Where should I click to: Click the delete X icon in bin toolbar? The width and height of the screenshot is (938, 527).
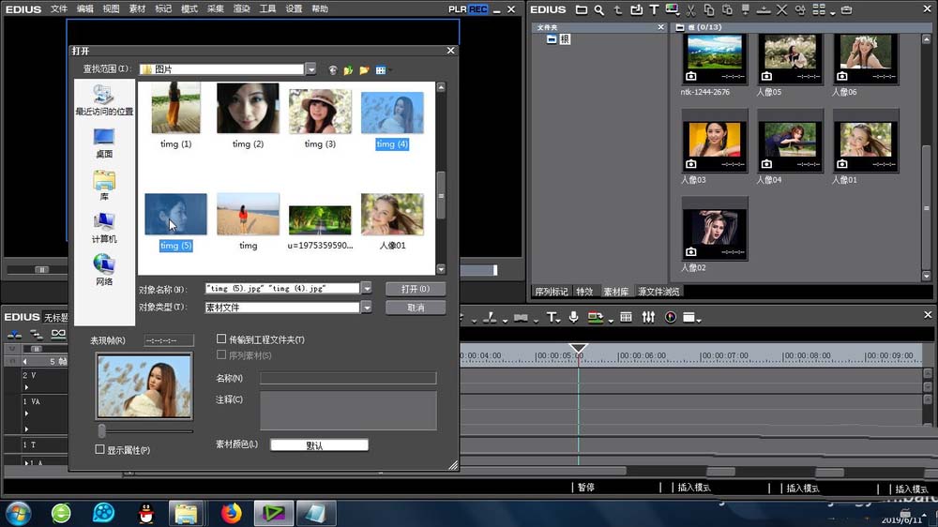pos(780,10)
